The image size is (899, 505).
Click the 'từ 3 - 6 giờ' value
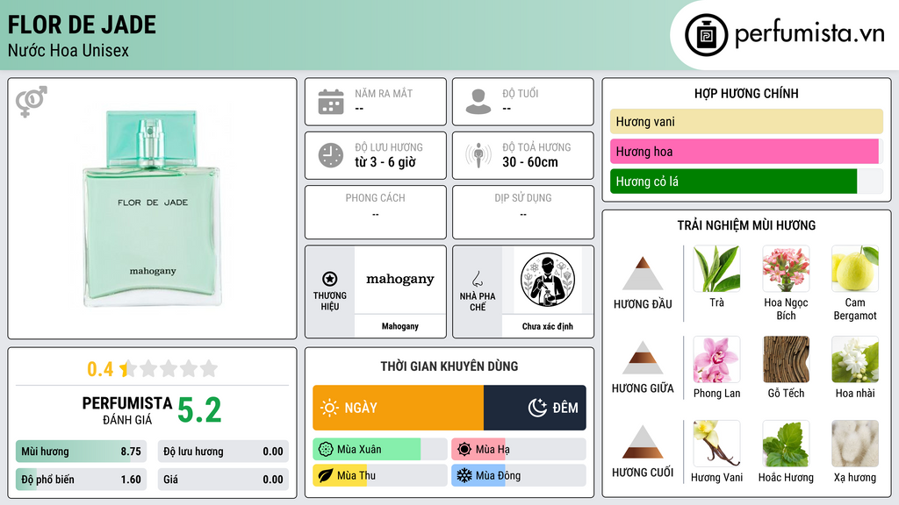pyautogui.click(x=385, y=162)
